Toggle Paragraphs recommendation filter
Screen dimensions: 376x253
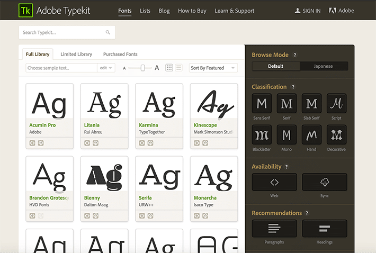[x=274, y=229]
